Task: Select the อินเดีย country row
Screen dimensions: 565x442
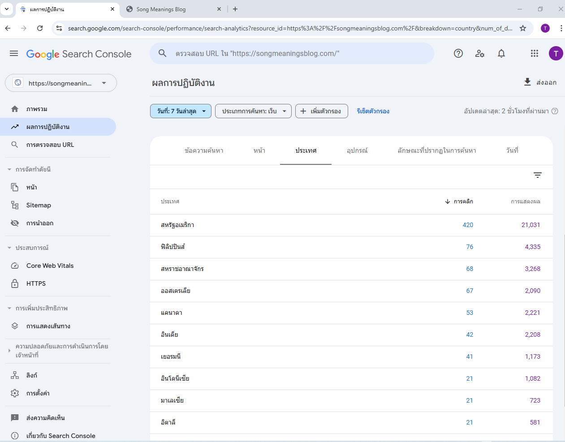Action: [351, 335]
